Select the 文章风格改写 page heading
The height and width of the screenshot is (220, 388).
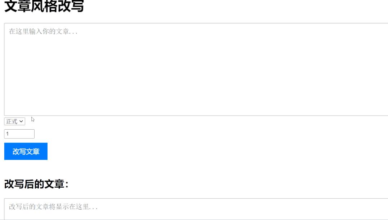[x=44, y=6]
